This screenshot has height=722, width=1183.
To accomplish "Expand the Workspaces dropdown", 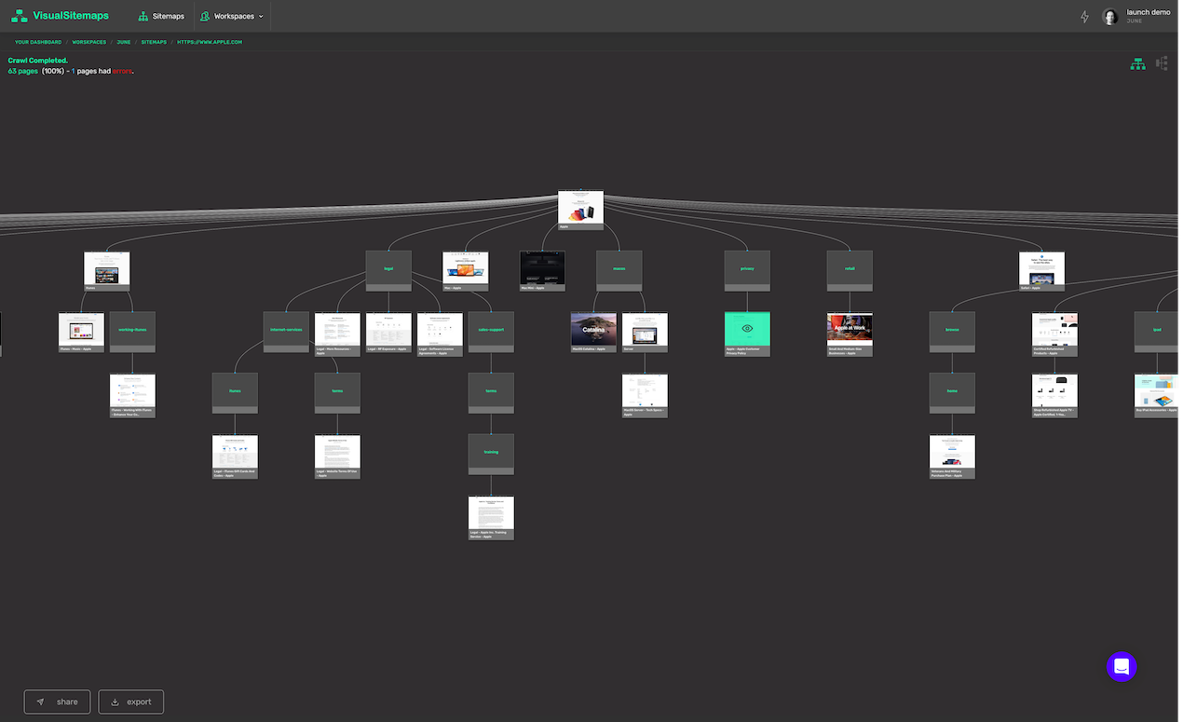I will point(232,16).
